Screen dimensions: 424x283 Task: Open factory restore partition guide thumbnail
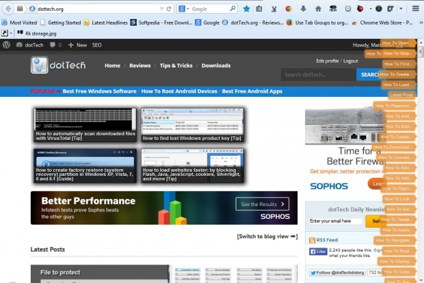(85, 166)
